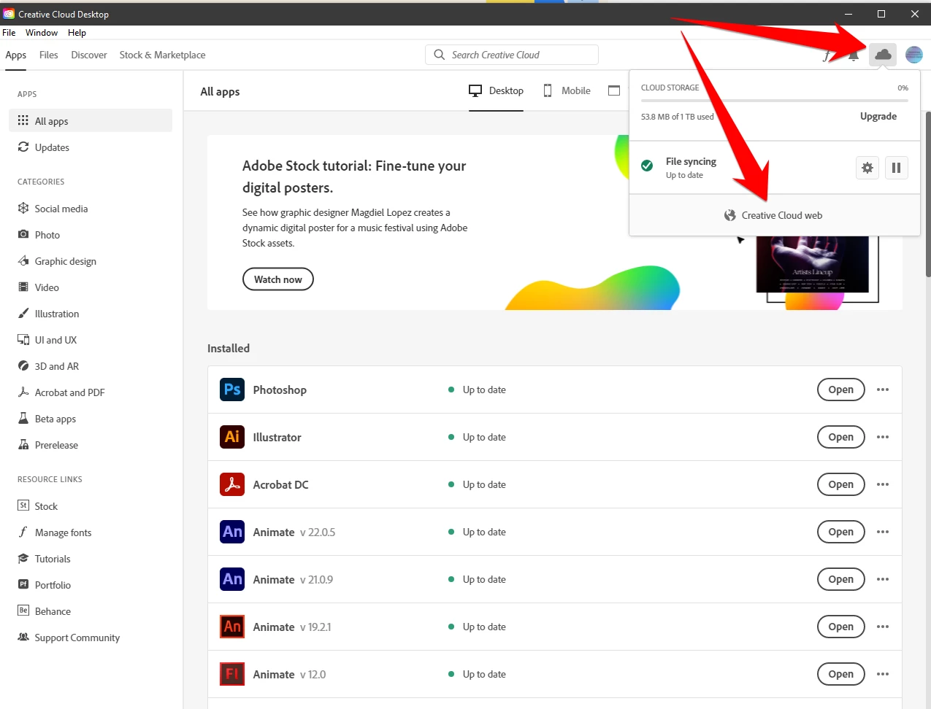Open Creative Cloud web link
This screenshot has width=931, height=709.
pos(774,215)
